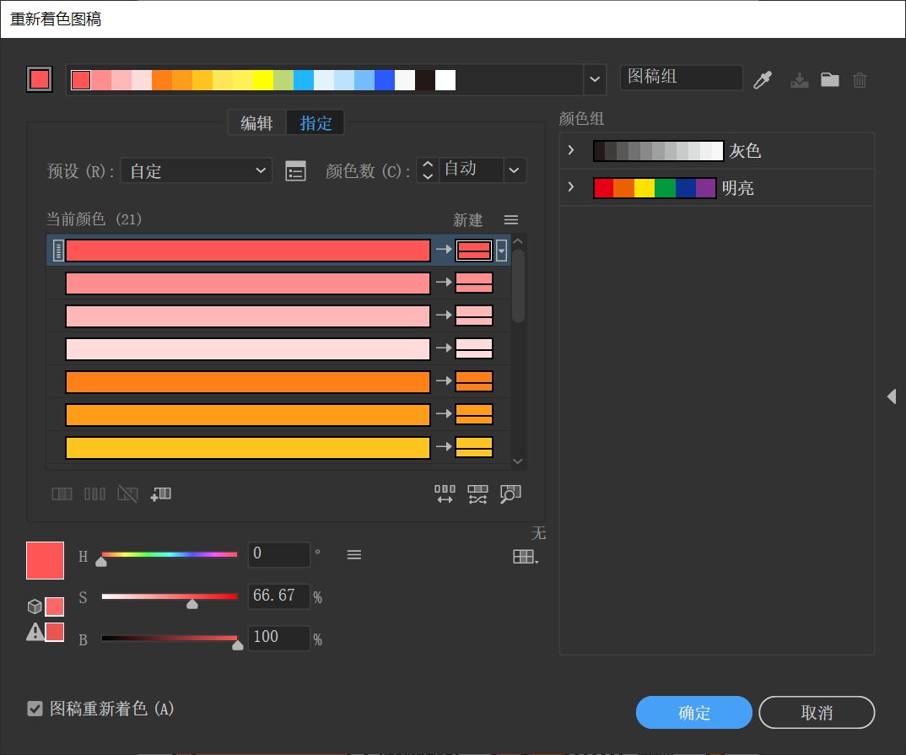This screenshot has width=906, height=755.
Task: Toggle the recolor arrow on the first orange row
Action: (444, 381)
